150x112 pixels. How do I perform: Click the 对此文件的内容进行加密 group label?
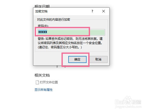click(53, 20)
